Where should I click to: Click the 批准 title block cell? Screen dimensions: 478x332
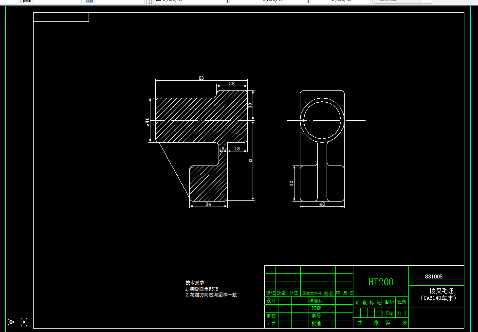316,323
